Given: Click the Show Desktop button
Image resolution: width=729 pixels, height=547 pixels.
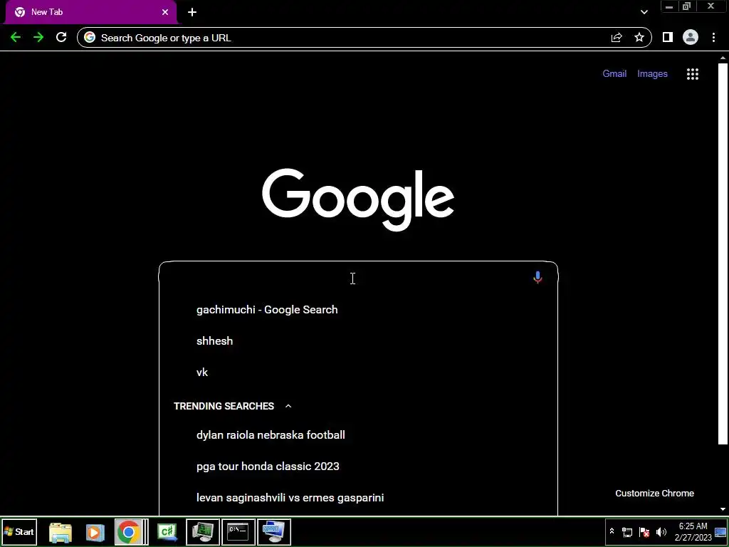Looking at the screenshot, I should (720, 532).
